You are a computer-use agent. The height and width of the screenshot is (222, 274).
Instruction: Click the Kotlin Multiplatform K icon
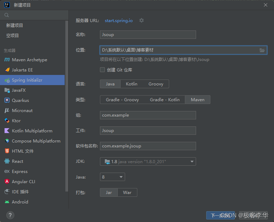[7, 131]
